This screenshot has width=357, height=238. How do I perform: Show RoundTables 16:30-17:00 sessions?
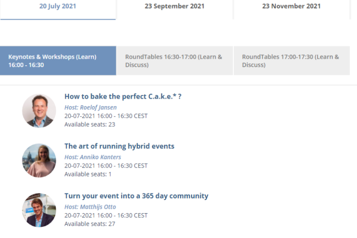point(174,61)
